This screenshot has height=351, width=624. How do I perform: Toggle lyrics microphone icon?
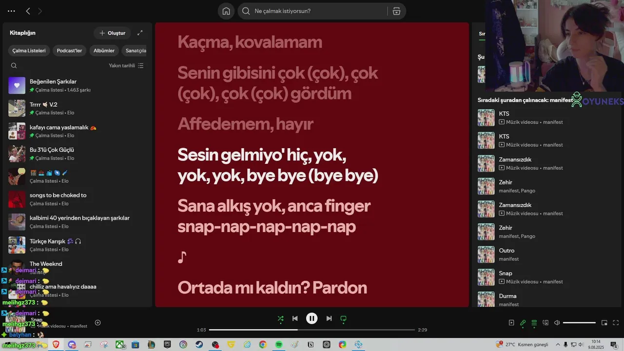[x=523, y=323]
